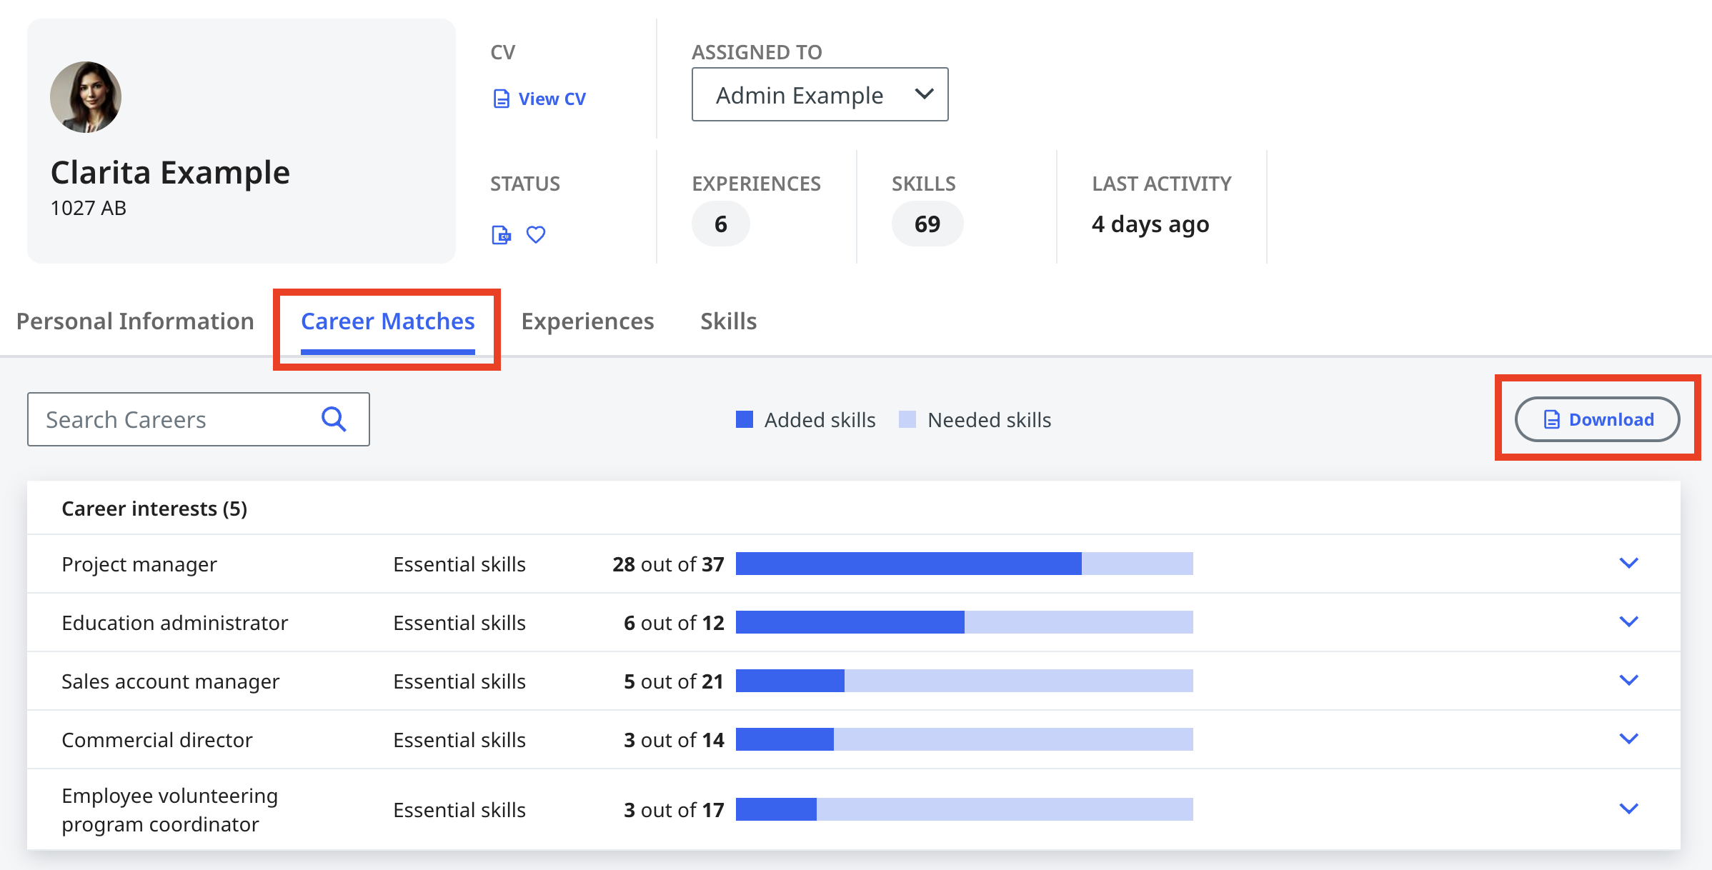
Task: Click the 'Education administrator' career name
Action: 175,623
